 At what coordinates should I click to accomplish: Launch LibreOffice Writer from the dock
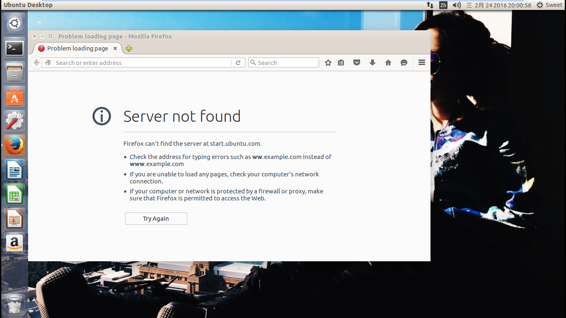click(15, 170)
